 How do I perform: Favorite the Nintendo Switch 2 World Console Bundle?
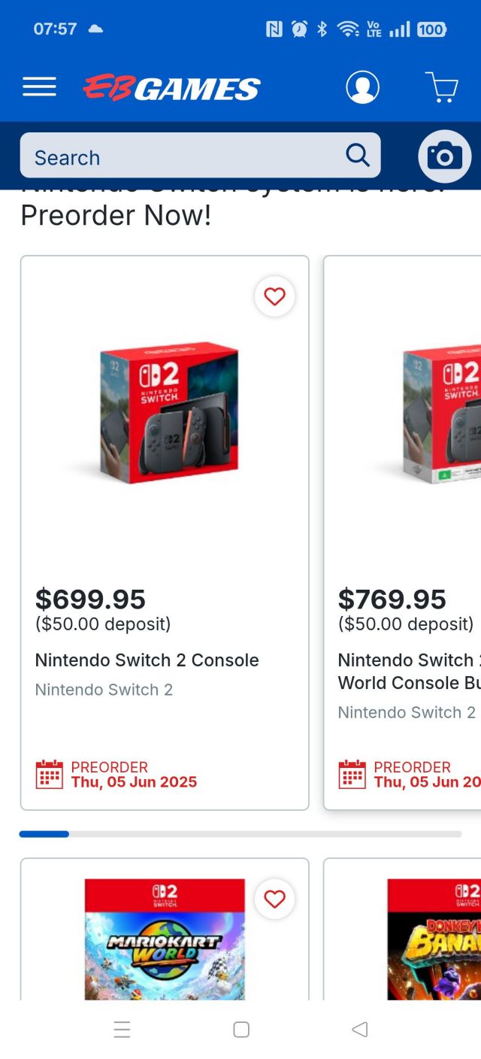coord(479,296)
